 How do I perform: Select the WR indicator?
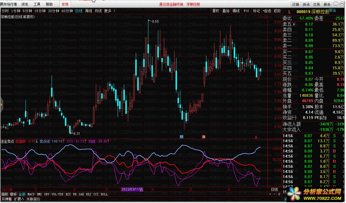click(75, 194)
